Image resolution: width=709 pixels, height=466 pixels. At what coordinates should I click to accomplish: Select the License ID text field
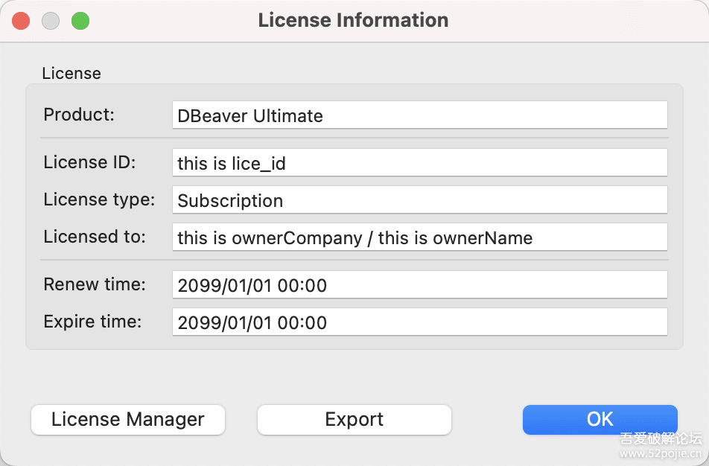click(419, 163)
